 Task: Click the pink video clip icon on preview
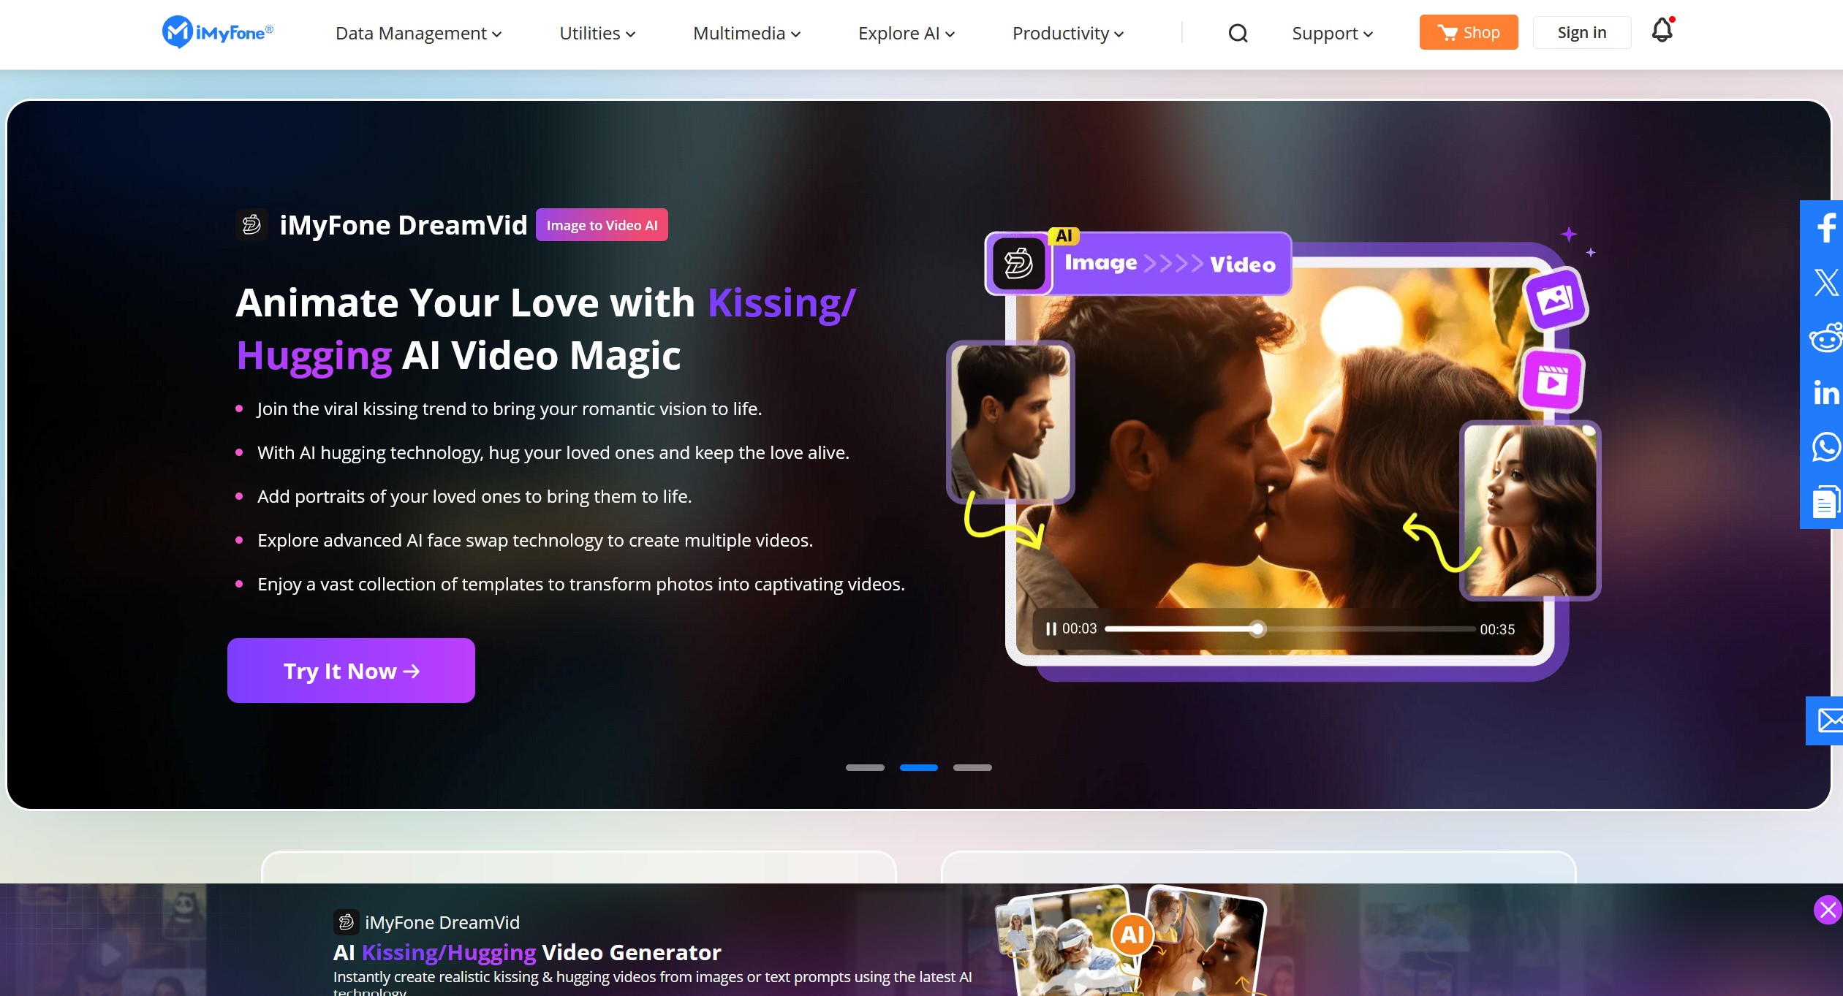(1552, 380)
